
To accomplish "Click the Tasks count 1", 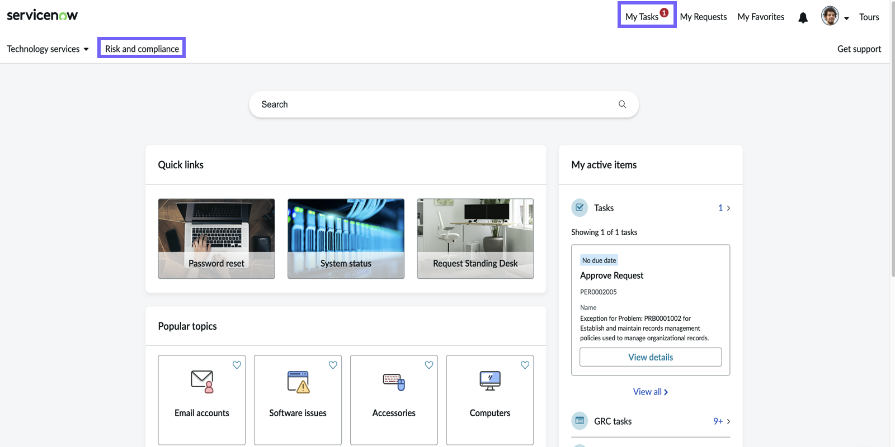I will coord(720,208).
